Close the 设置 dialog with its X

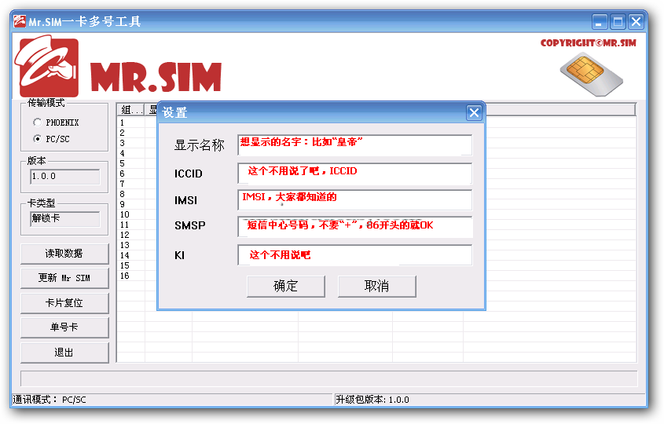474,112
